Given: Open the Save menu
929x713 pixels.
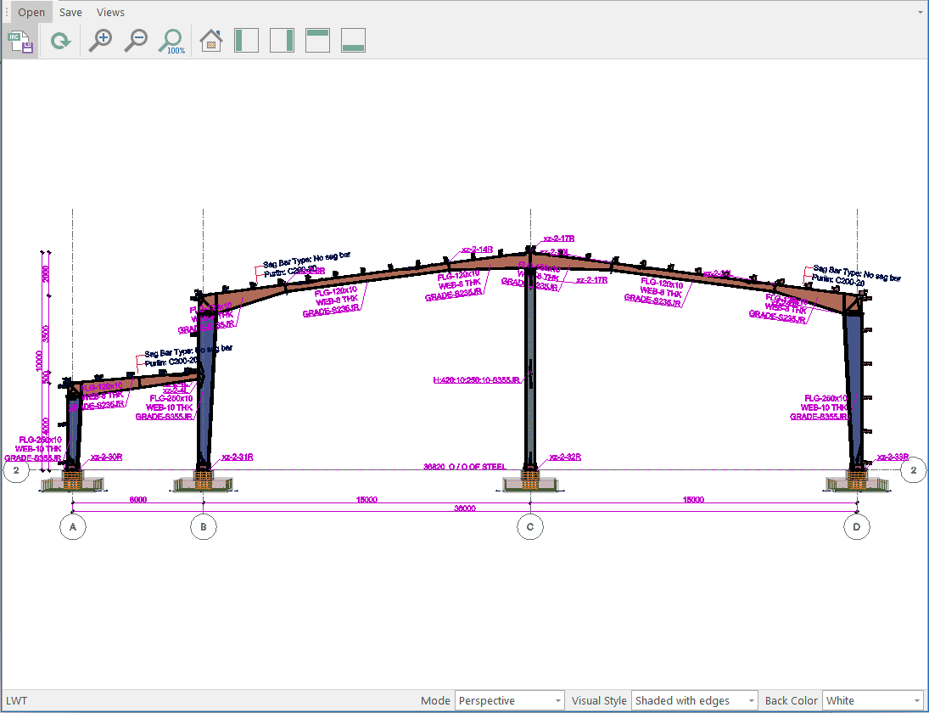Looking at the screenshot, I should tap(70, 12).
